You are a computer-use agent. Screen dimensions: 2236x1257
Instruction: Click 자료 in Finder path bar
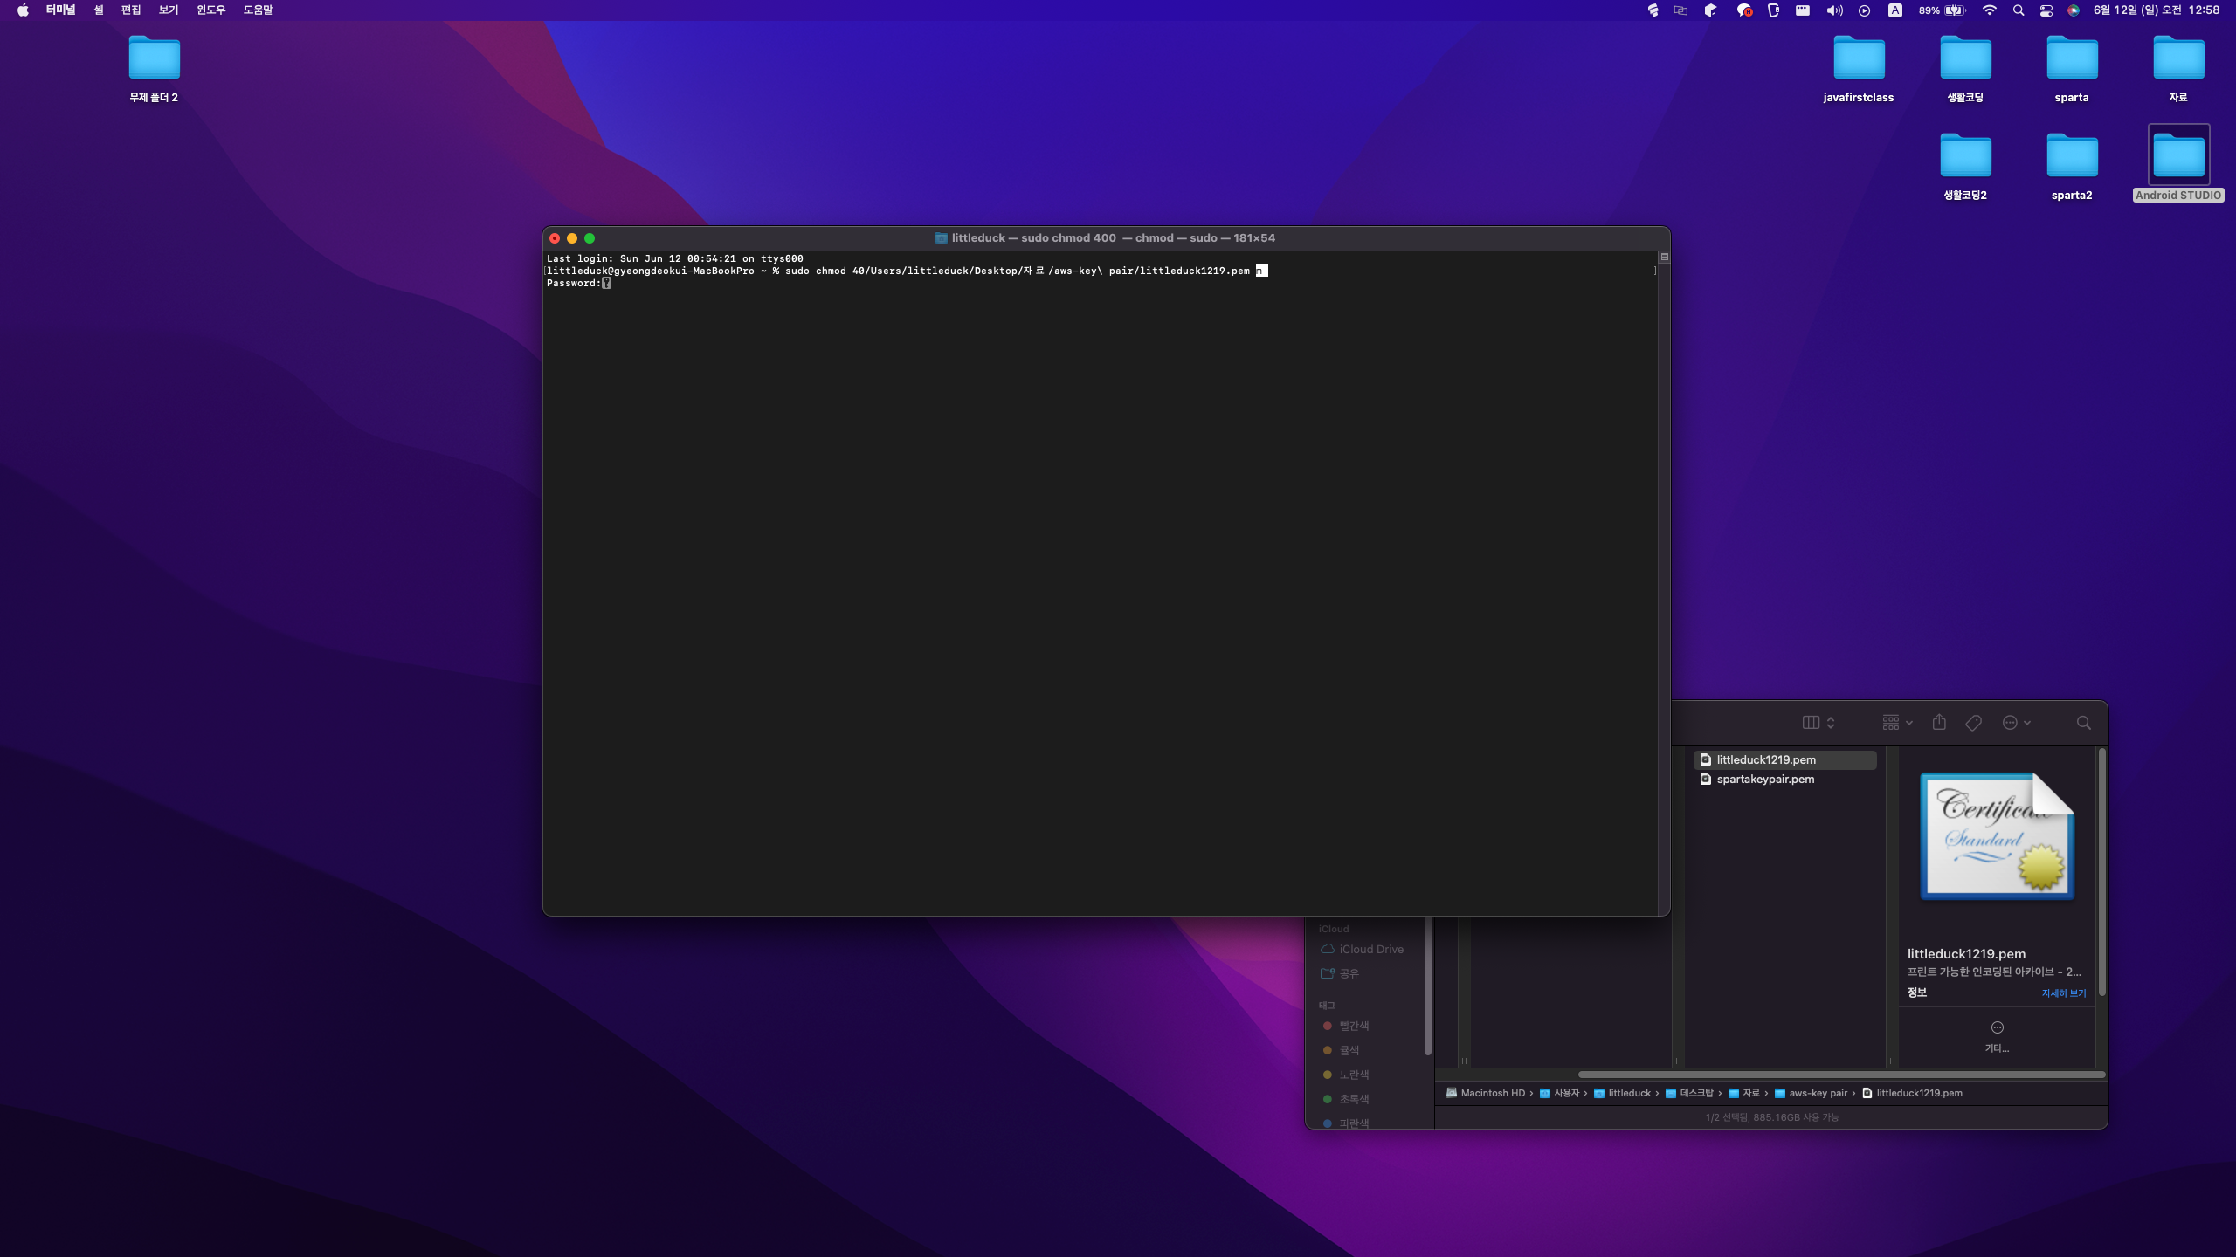[1743, 1093]
